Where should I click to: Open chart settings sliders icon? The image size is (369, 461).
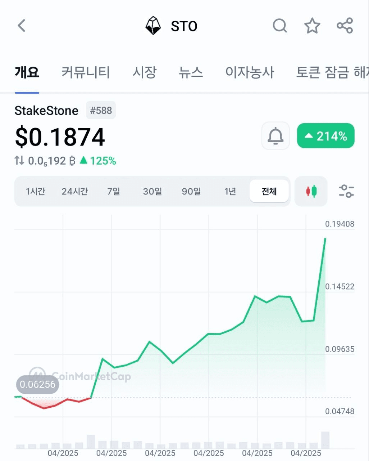tap(346, 191)
